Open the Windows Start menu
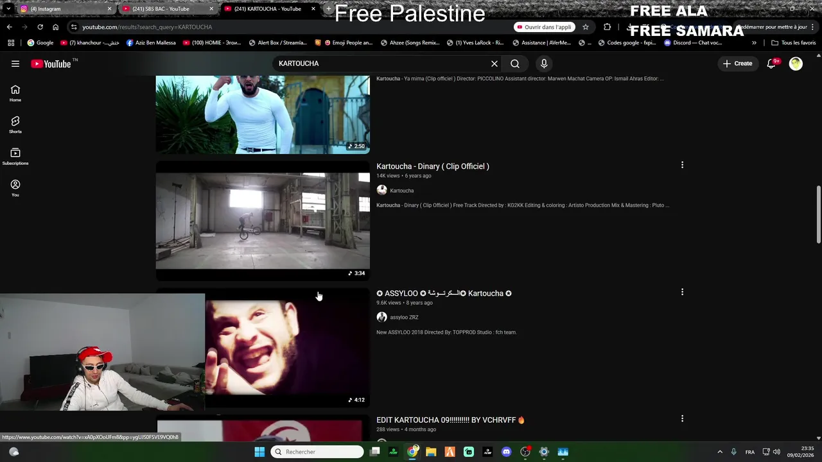Viewport: 822px width, 462px height. click(259, 452)
